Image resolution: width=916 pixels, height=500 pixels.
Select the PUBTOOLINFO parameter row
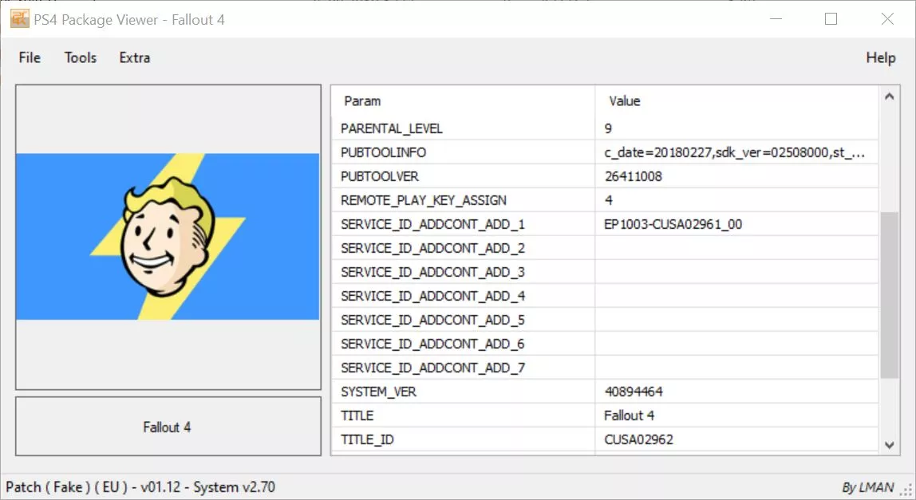click(383, 152)
